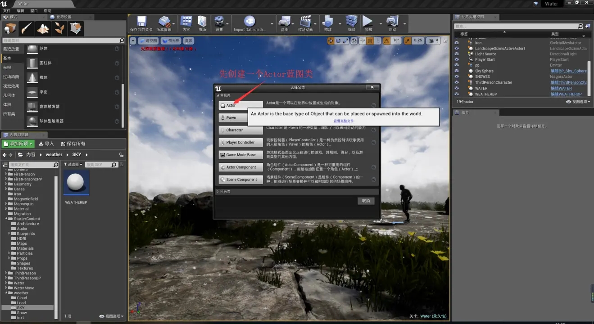Open the Add New (添加新项) dropdown
The width and height of the screenshot is (594, 324).
[x=18, y=144]
